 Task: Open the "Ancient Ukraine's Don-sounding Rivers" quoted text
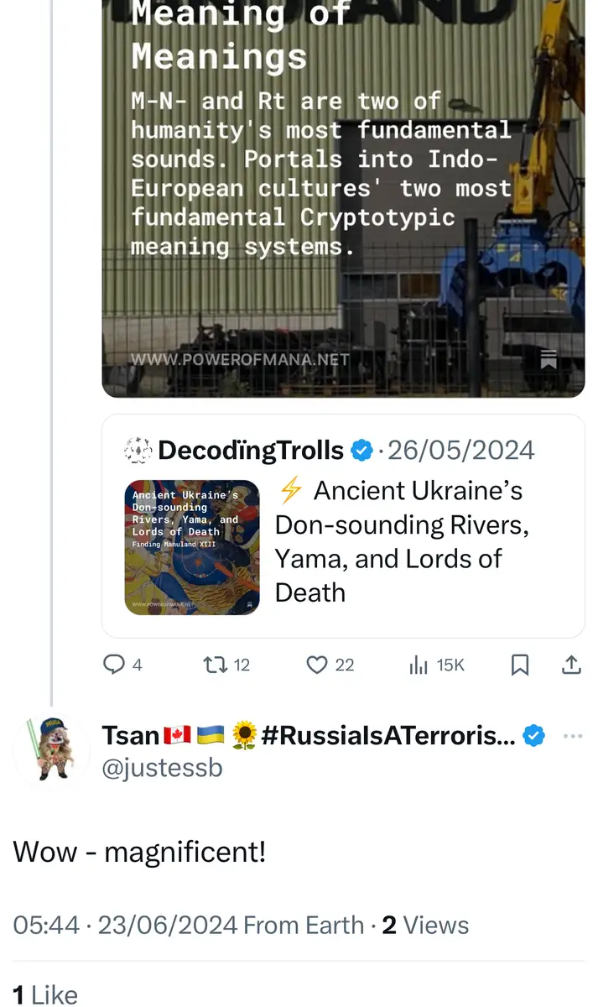402,541
